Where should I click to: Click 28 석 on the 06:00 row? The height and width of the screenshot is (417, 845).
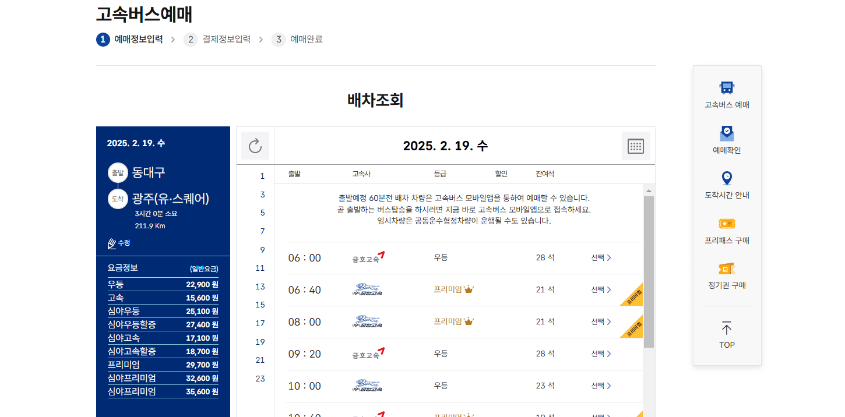[545, 257]
